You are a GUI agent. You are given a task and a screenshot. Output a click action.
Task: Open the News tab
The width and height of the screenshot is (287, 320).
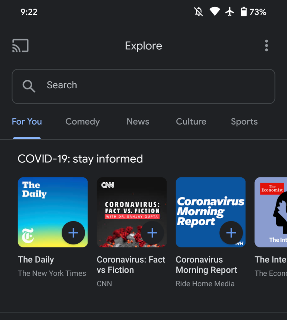138,122
